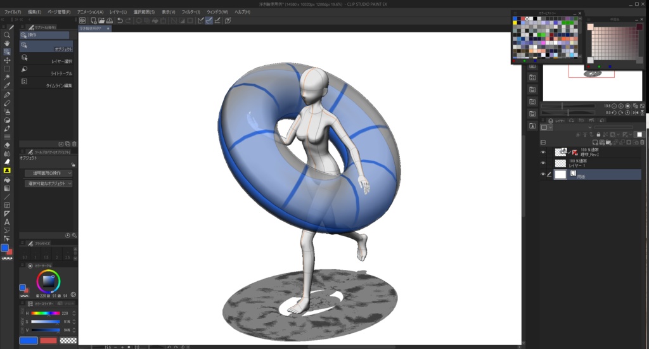The image size is (649, 349).
Task: Select the レイヤー選択 sub tool
Action: [46, 59]
